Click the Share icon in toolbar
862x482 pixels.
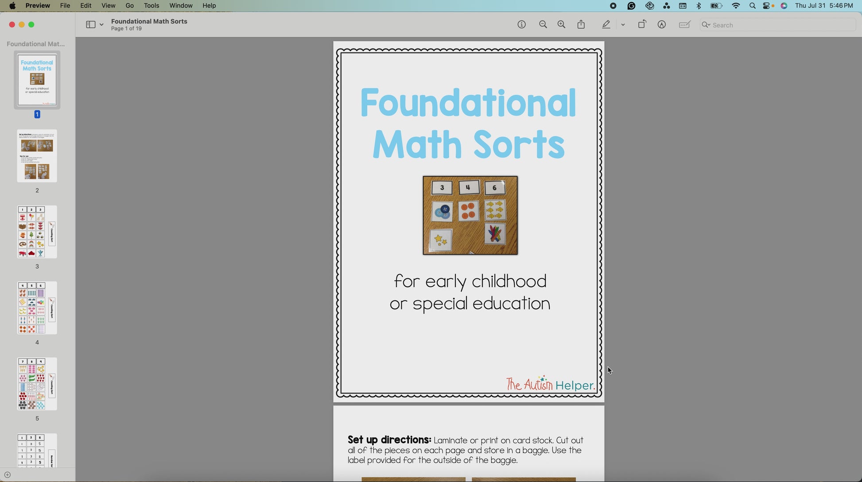pyautogui.click(x=581, y=25)
